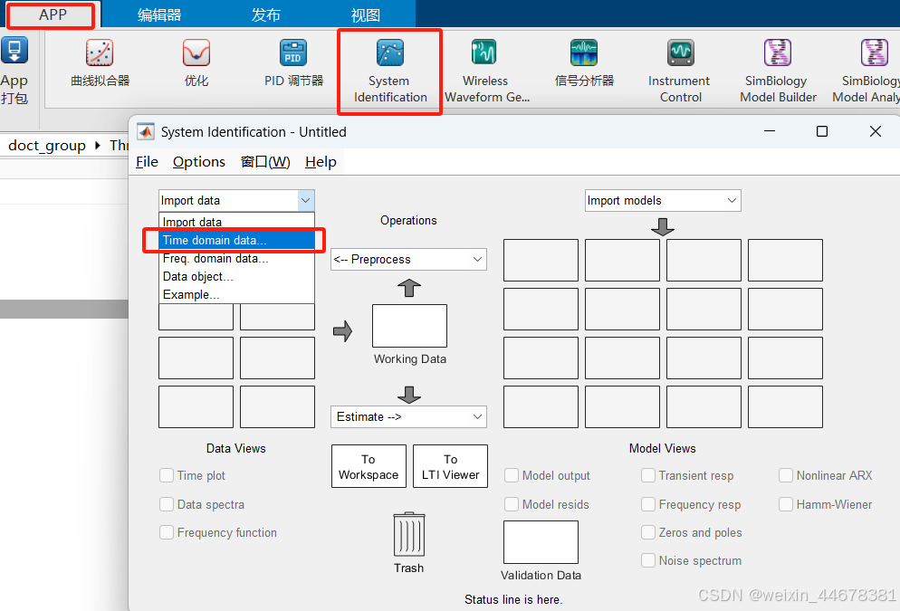Open the Options menu
900x611 pixels.
(x=198, y=162)
